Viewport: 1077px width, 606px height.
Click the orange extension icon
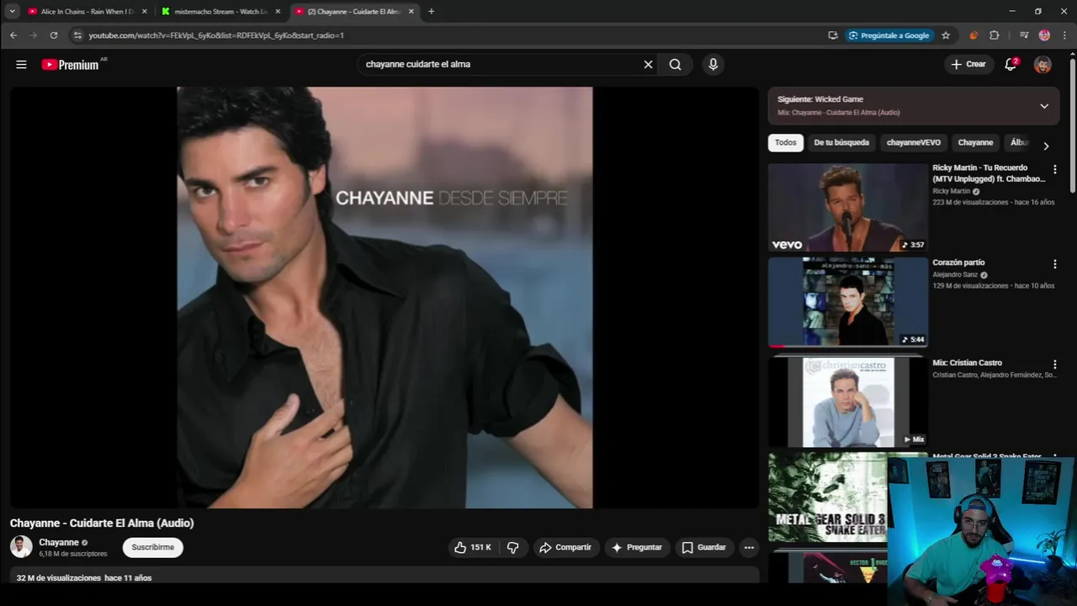[x=974, y=35]
